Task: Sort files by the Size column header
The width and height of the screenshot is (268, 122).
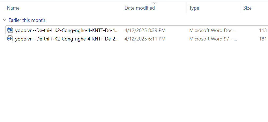Action: click(247, 8)
